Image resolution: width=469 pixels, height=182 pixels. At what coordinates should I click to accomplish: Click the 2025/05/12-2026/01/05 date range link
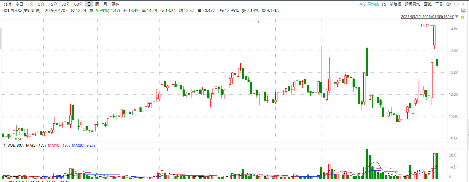click(x=428, y=17)
